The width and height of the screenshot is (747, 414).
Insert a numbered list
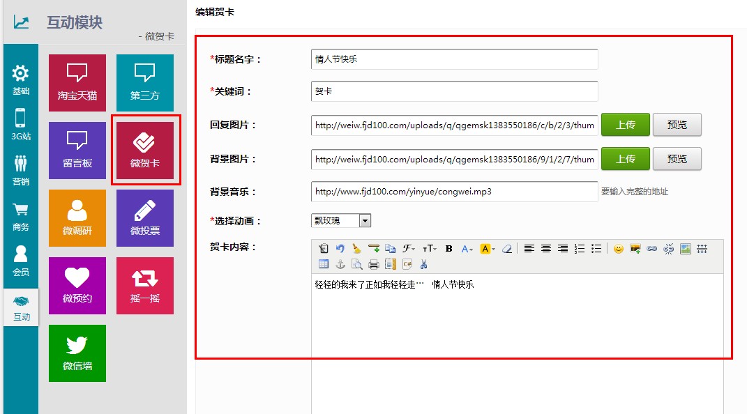point(580,248)
